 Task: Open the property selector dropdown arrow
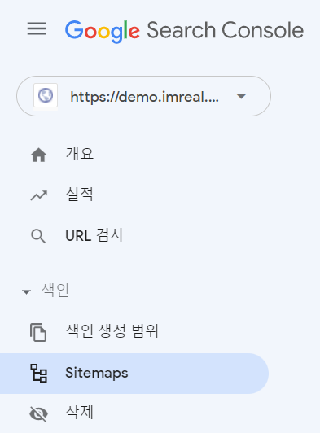[241, 96]
